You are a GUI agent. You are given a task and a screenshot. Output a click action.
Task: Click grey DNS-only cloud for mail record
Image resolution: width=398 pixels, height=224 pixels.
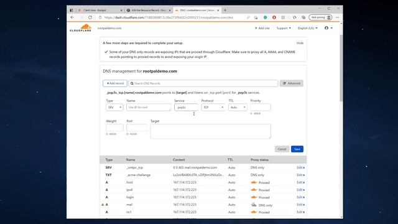254,205
